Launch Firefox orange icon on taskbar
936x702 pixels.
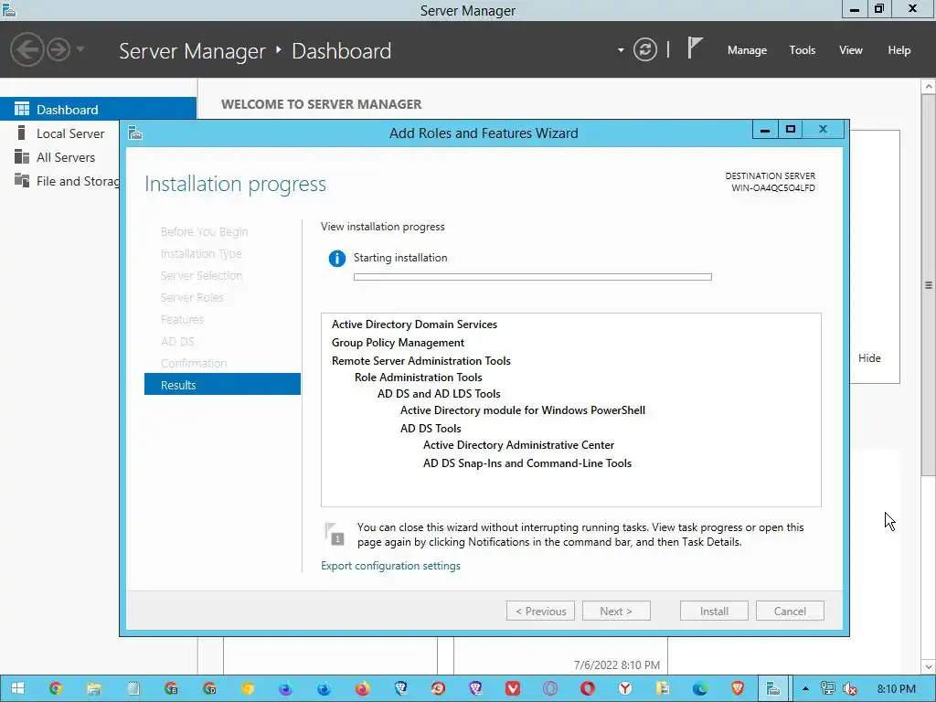coord(362,689)
